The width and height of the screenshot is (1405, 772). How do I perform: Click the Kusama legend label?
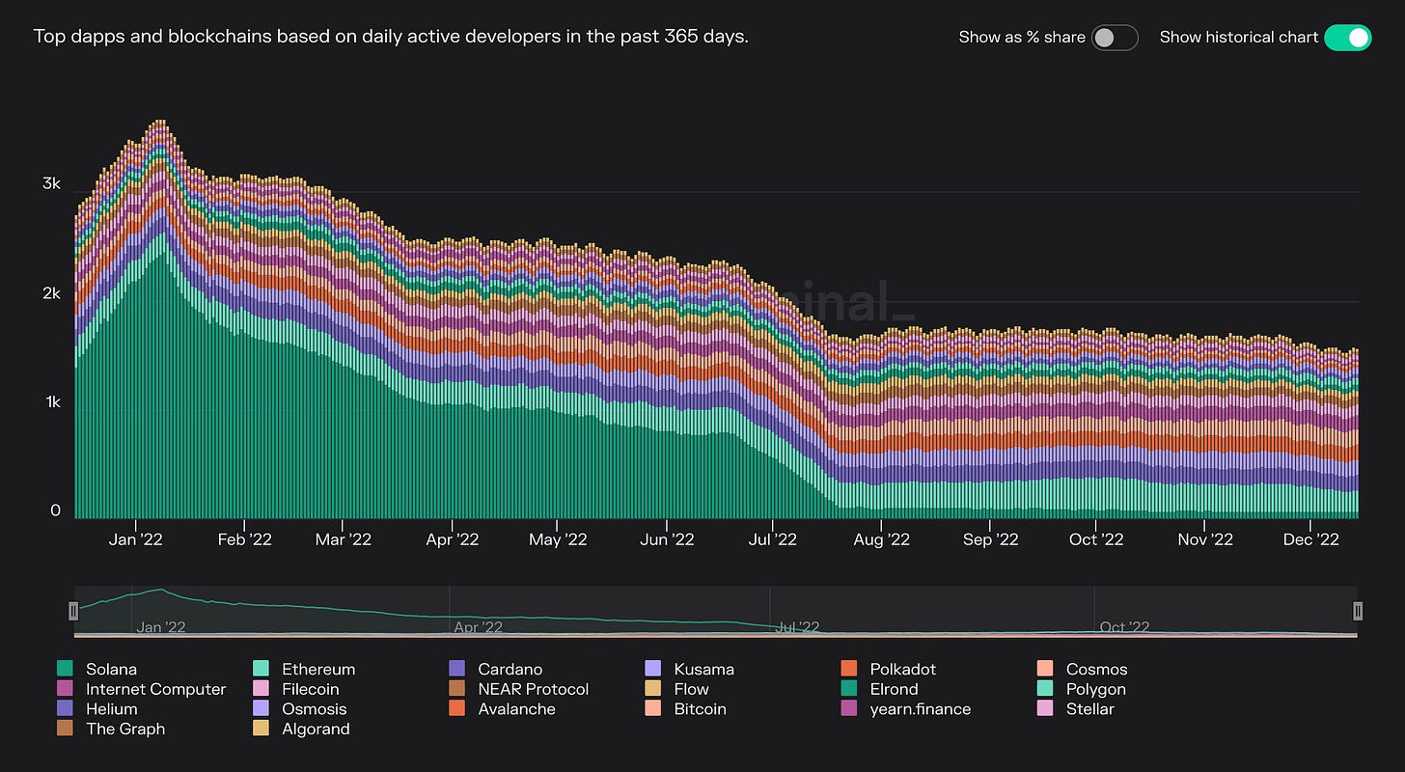[704, 669]
